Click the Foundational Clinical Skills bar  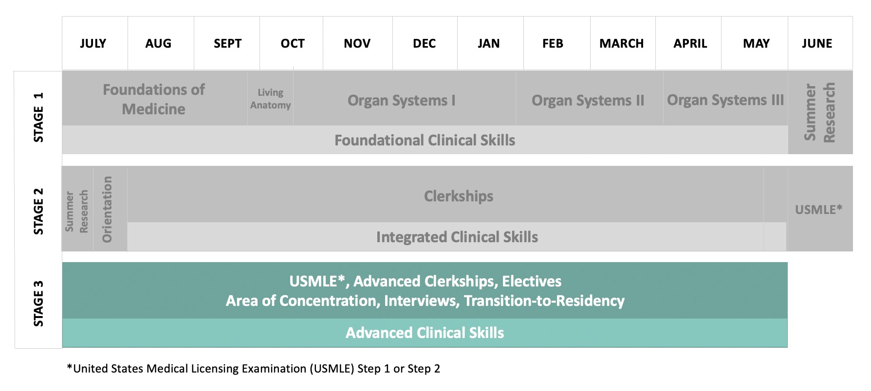click(x=425, y=140)
